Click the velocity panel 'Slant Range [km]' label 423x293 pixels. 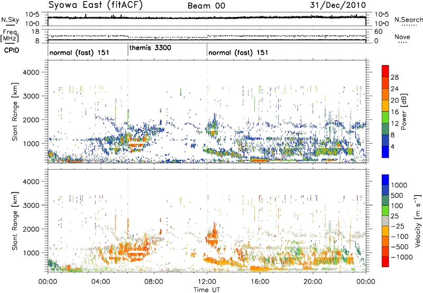point(15,221)
